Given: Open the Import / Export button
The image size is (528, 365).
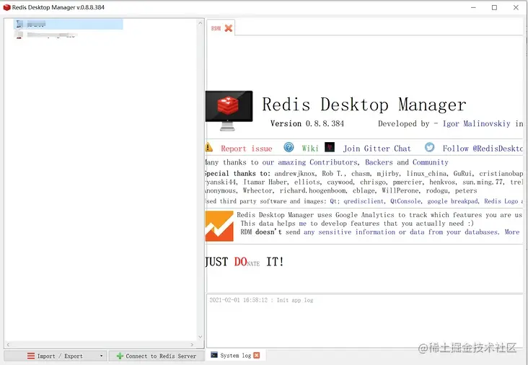Looking at the screenshot, I should click(56, 356).
